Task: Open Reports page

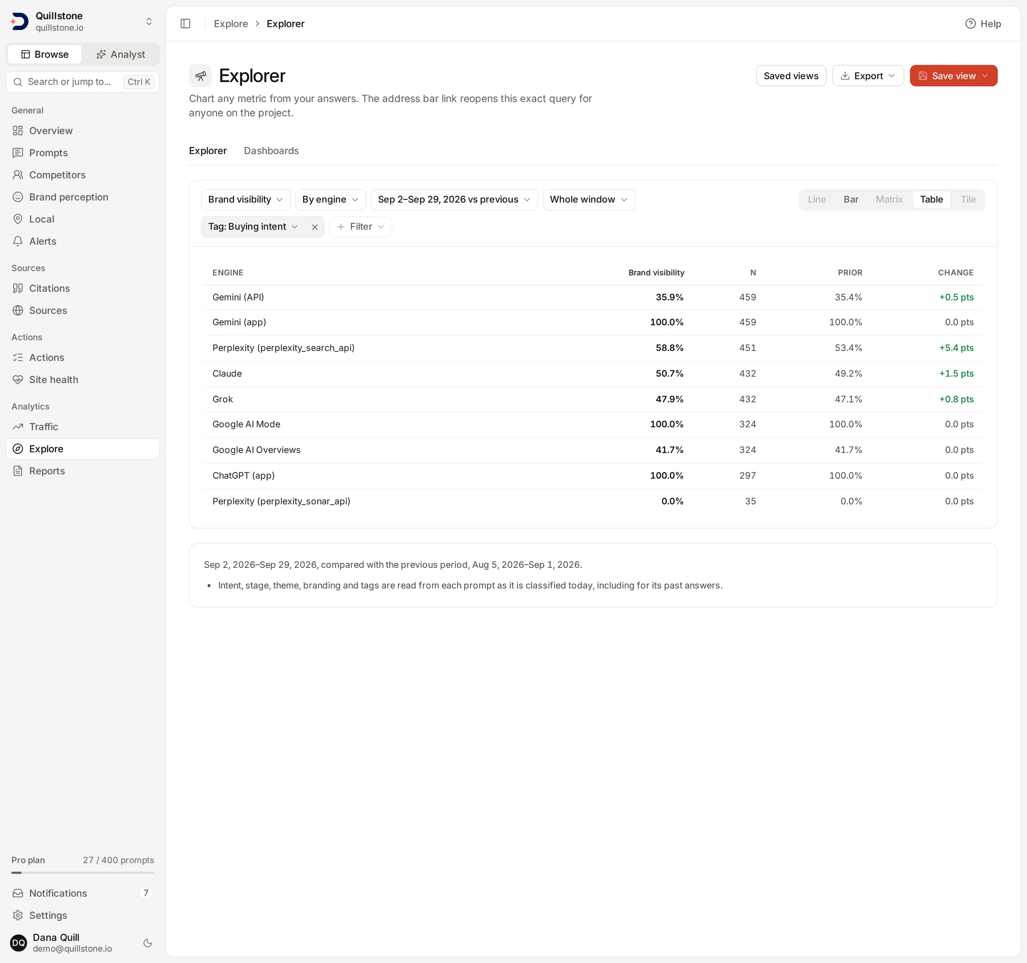Action: coord(83,472)
